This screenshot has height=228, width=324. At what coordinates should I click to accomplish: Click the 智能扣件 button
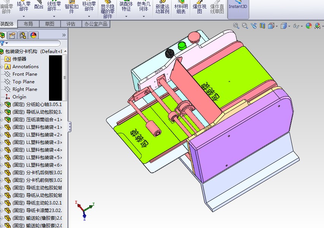pos(71,7)
